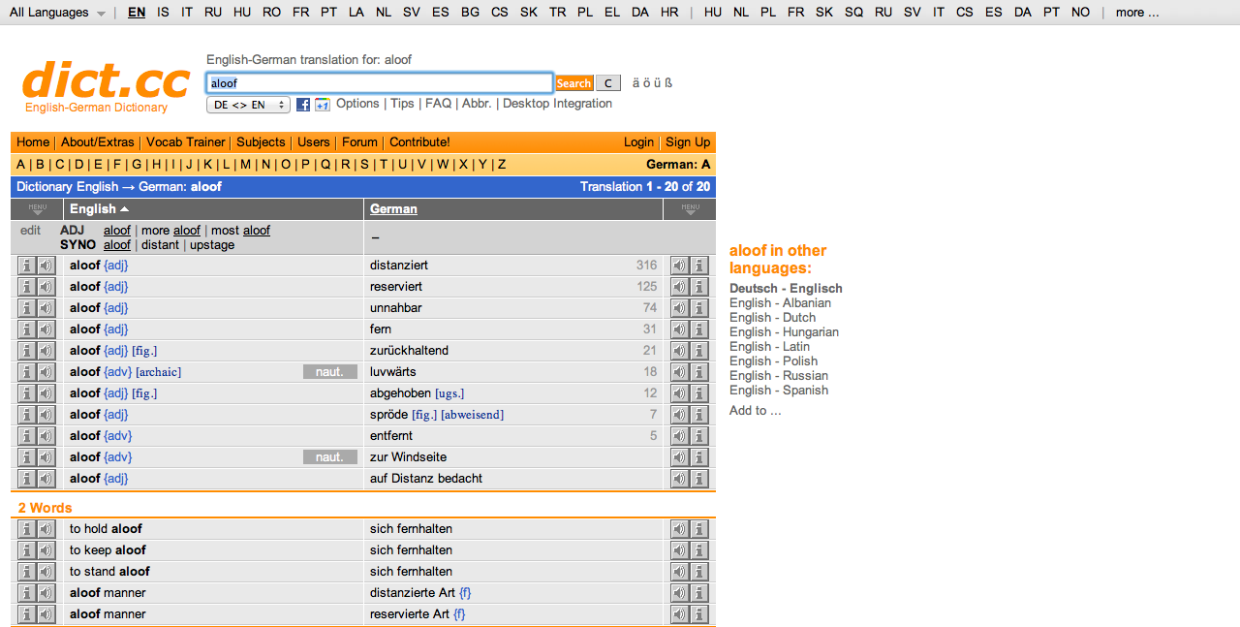
Task: Play English audio for to hold aloof
Action: tap(46, 529)
